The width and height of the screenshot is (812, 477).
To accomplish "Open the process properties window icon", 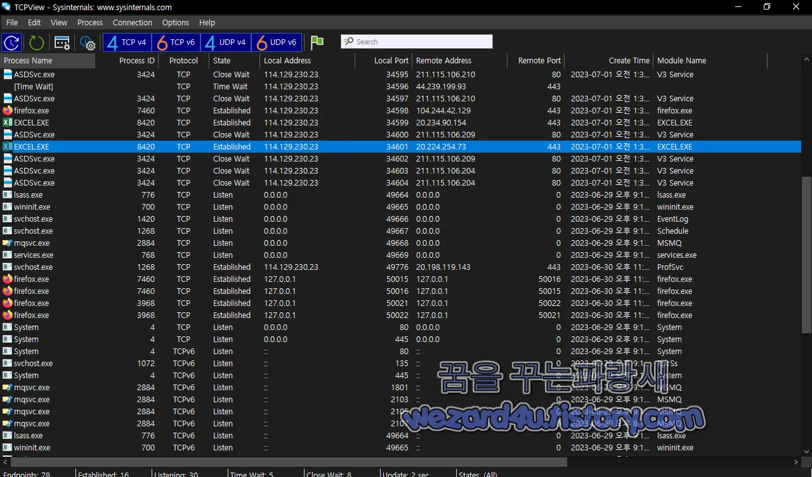I will coord(62,42).
